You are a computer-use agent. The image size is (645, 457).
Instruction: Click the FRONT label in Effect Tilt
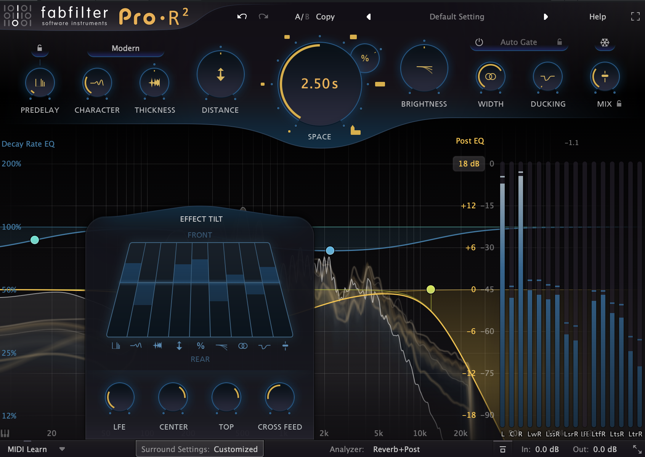click(200, 235)
